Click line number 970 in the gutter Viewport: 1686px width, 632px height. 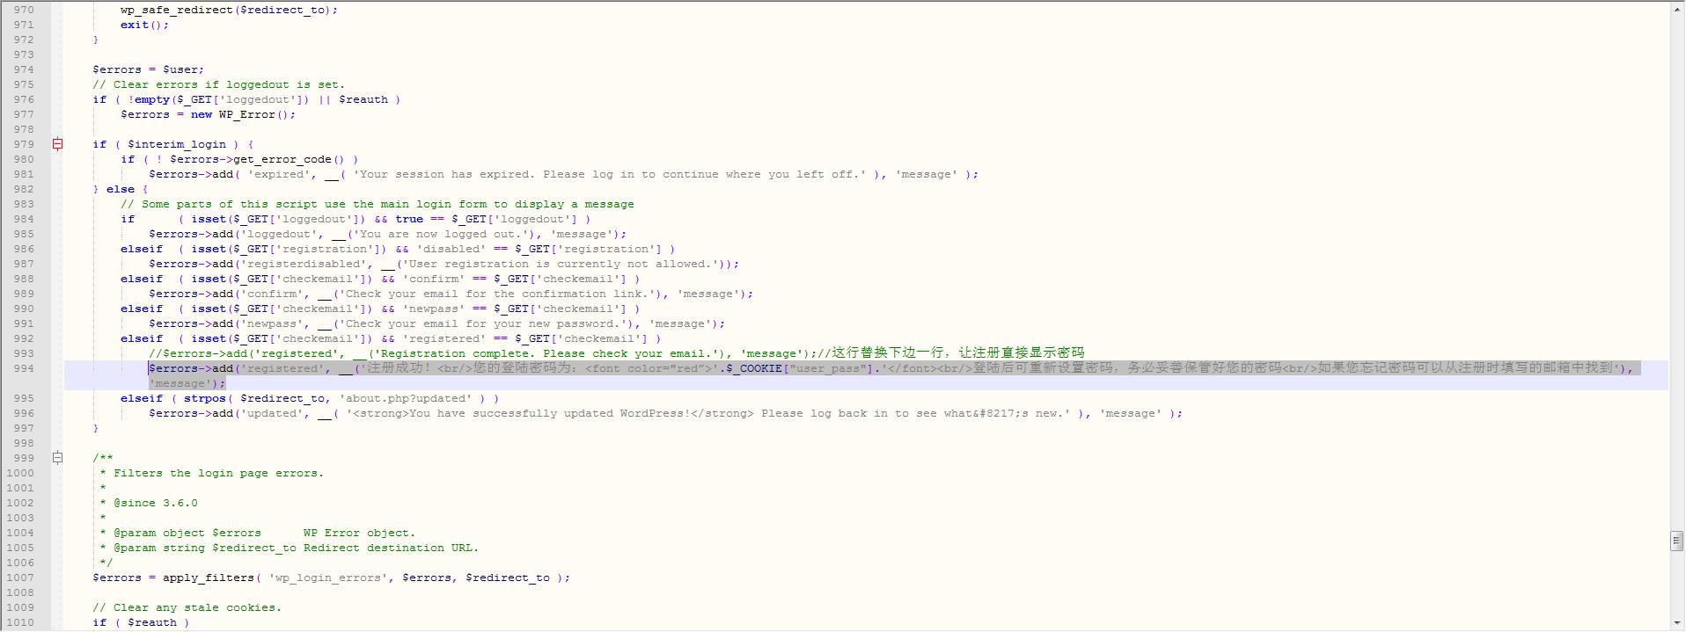[23, 10]
